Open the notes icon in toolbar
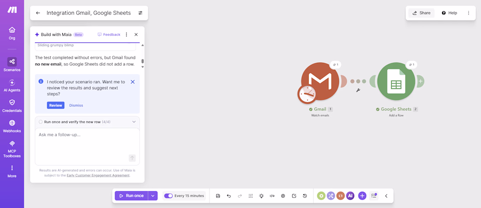The width and height of the screenshot is (481, 208). (294, 196)
